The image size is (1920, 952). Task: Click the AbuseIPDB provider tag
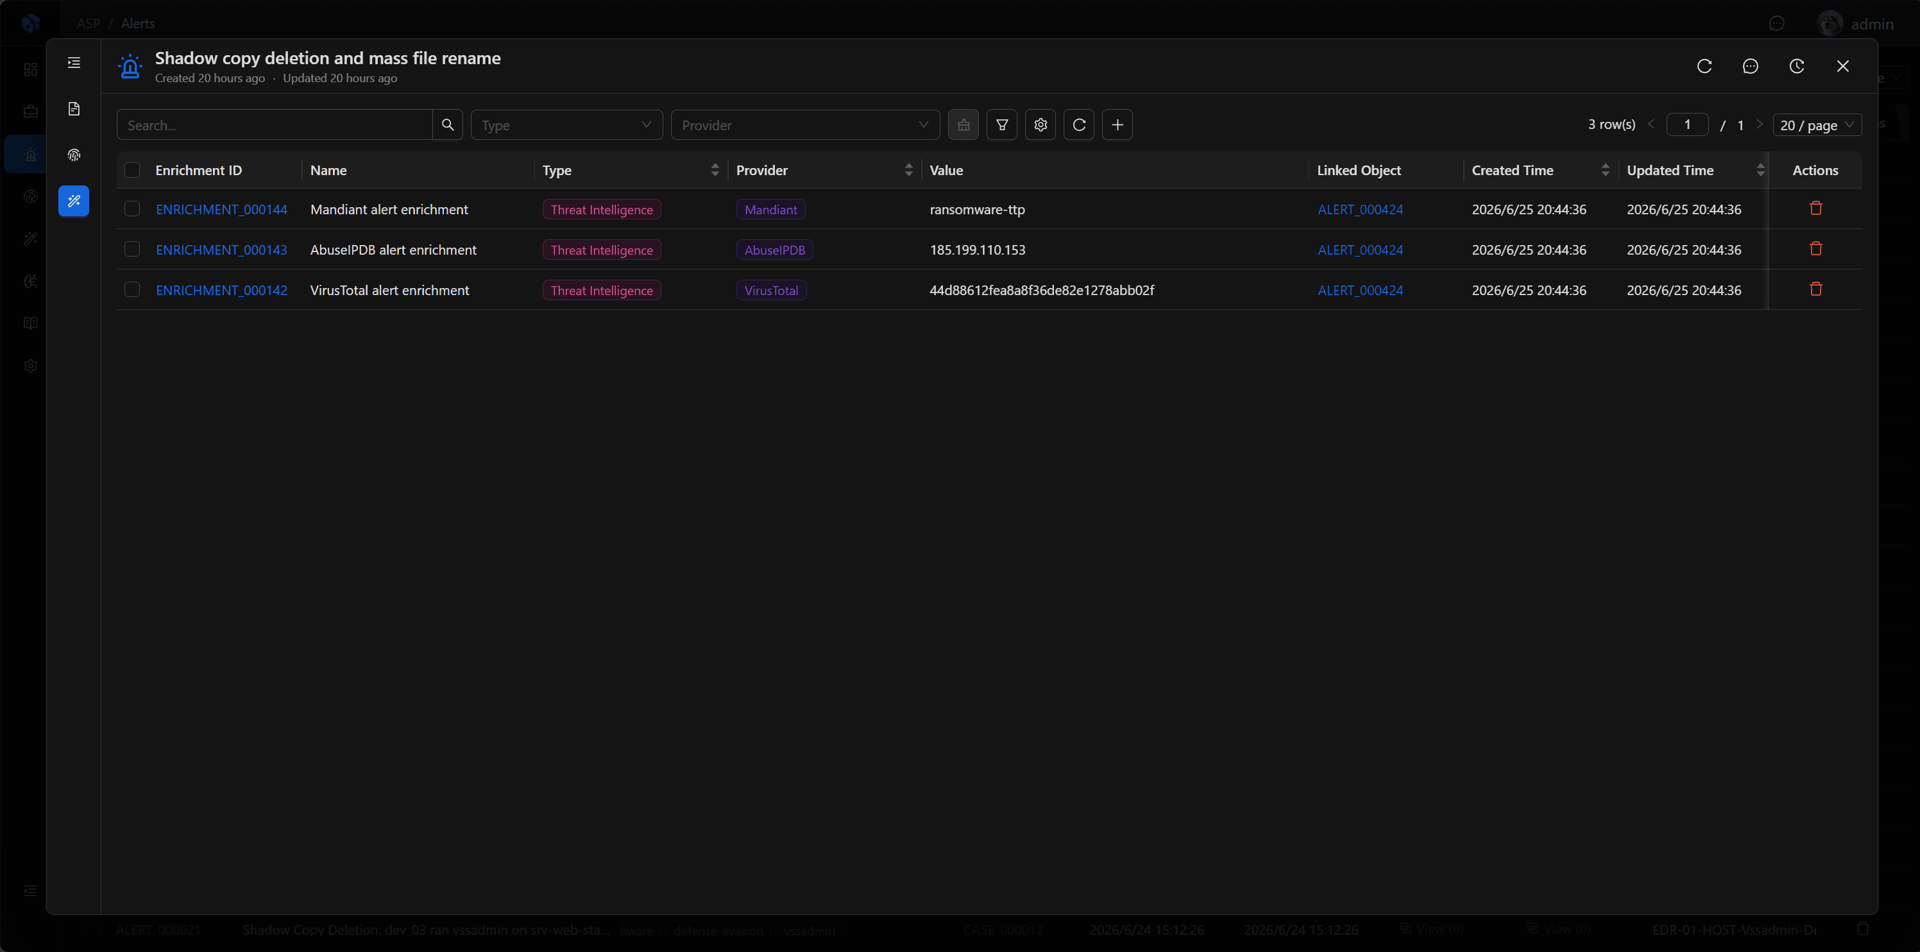(x=774, y=250)
